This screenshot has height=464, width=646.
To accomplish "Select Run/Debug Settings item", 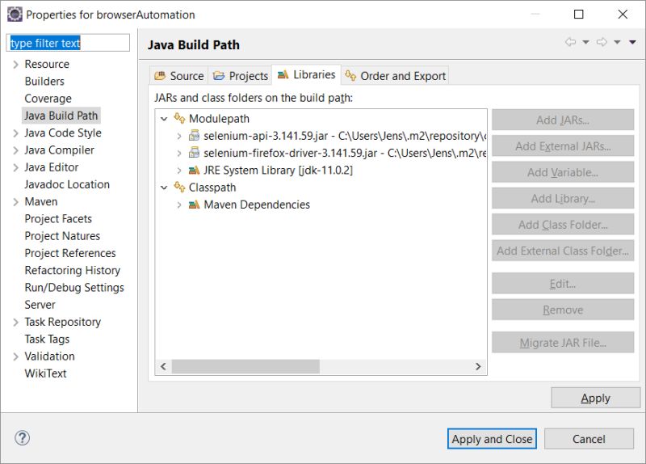I will coord(74,288).
